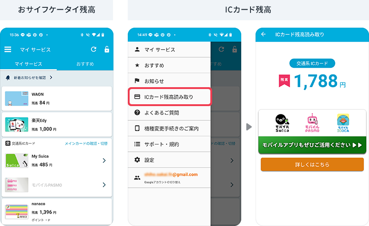Expand the モバイルPASMO row chevron
Viewport: 369px width, 226px height.
pyautogui.click(x=104, y=185)
